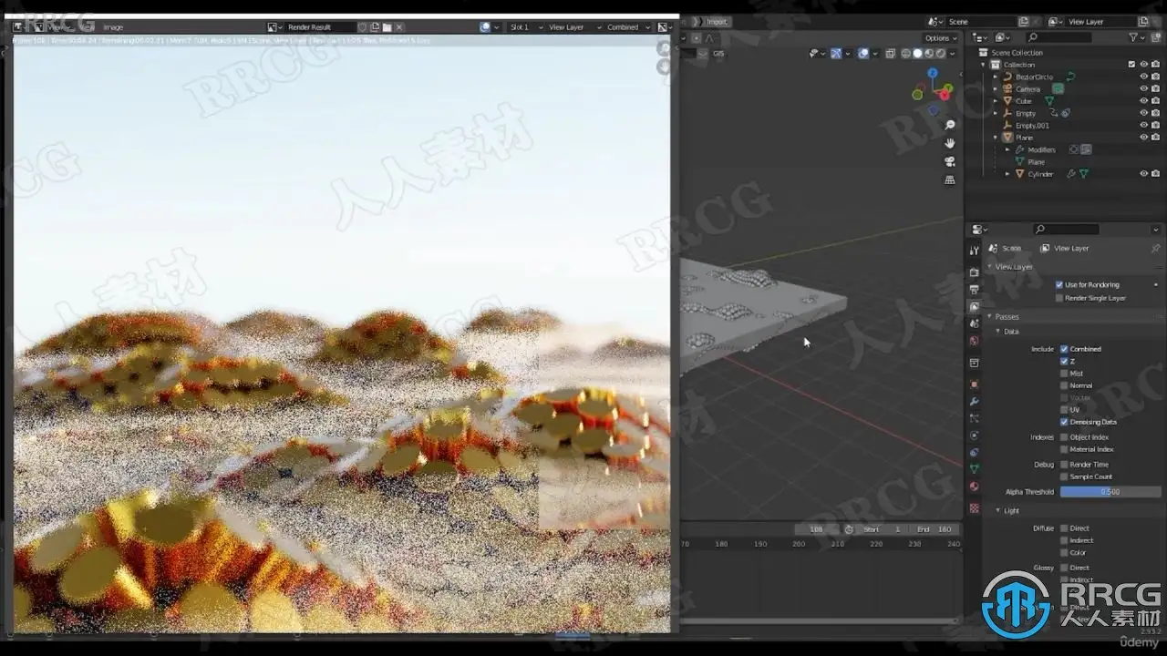Select solid viewport shading mode
The image size is (1167, 656).
917,54
